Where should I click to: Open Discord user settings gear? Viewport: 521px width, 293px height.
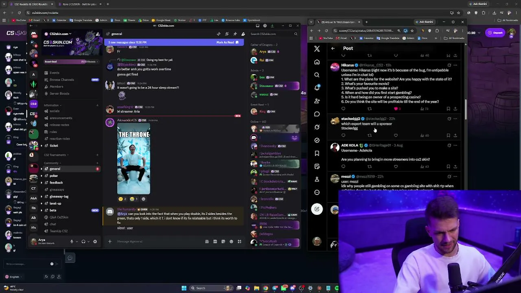tap(95, 241)
